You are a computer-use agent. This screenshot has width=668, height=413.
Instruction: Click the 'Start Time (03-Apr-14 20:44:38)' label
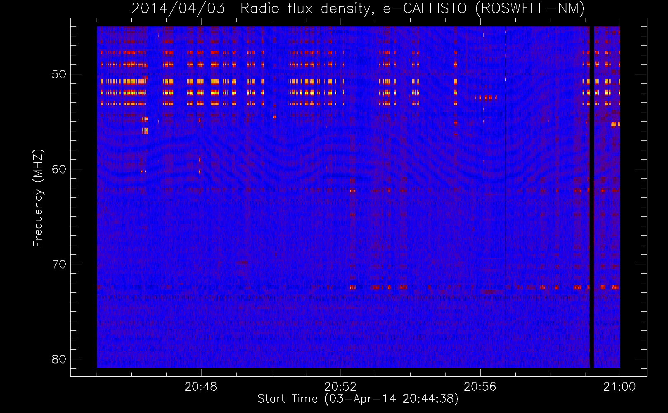click(358, 399)
